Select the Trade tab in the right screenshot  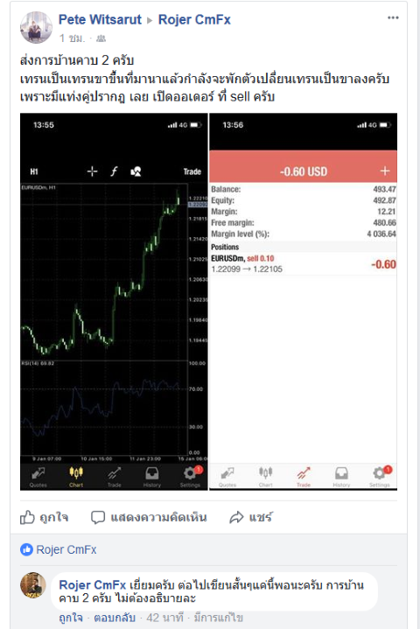304,477
